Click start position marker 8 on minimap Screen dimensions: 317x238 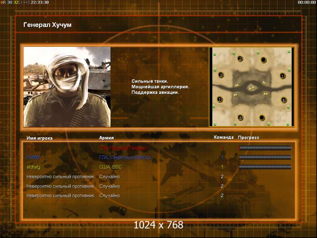point(240,117)
